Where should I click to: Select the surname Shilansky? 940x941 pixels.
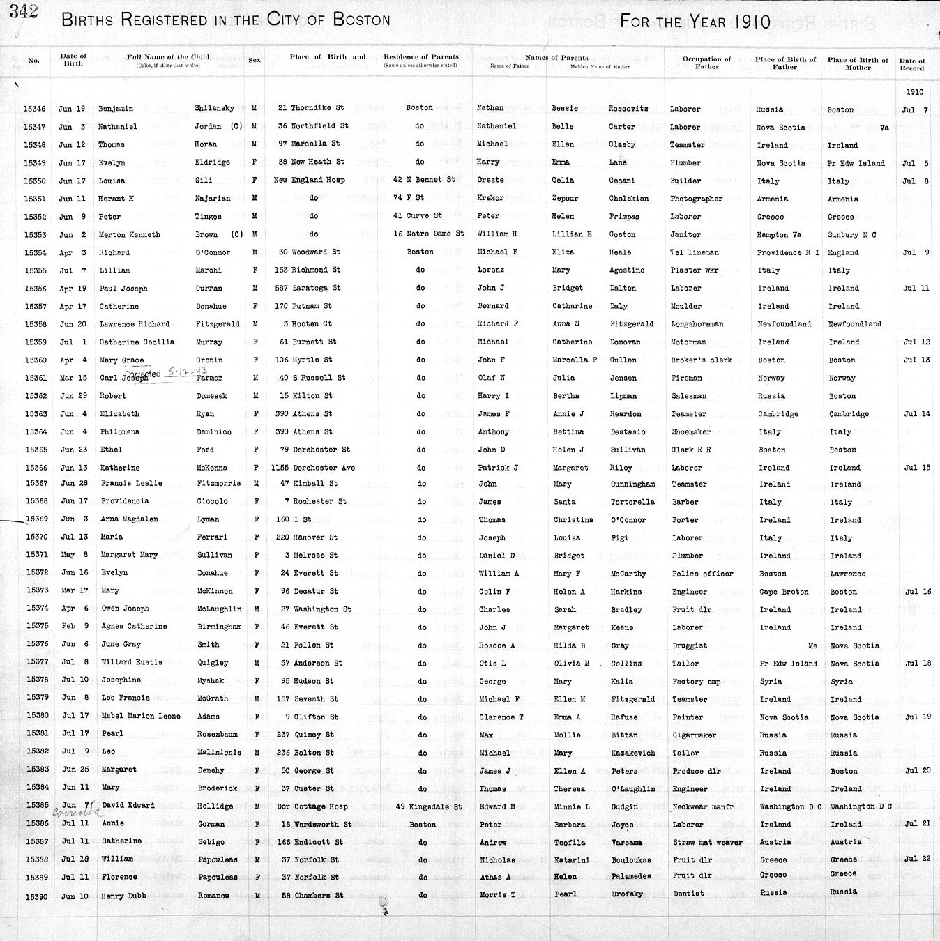(x=215, y=108)
